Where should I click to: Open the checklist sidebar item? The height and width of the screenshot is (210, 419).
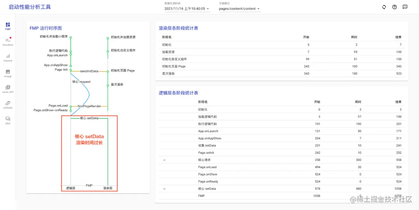[x=8, y=42]
